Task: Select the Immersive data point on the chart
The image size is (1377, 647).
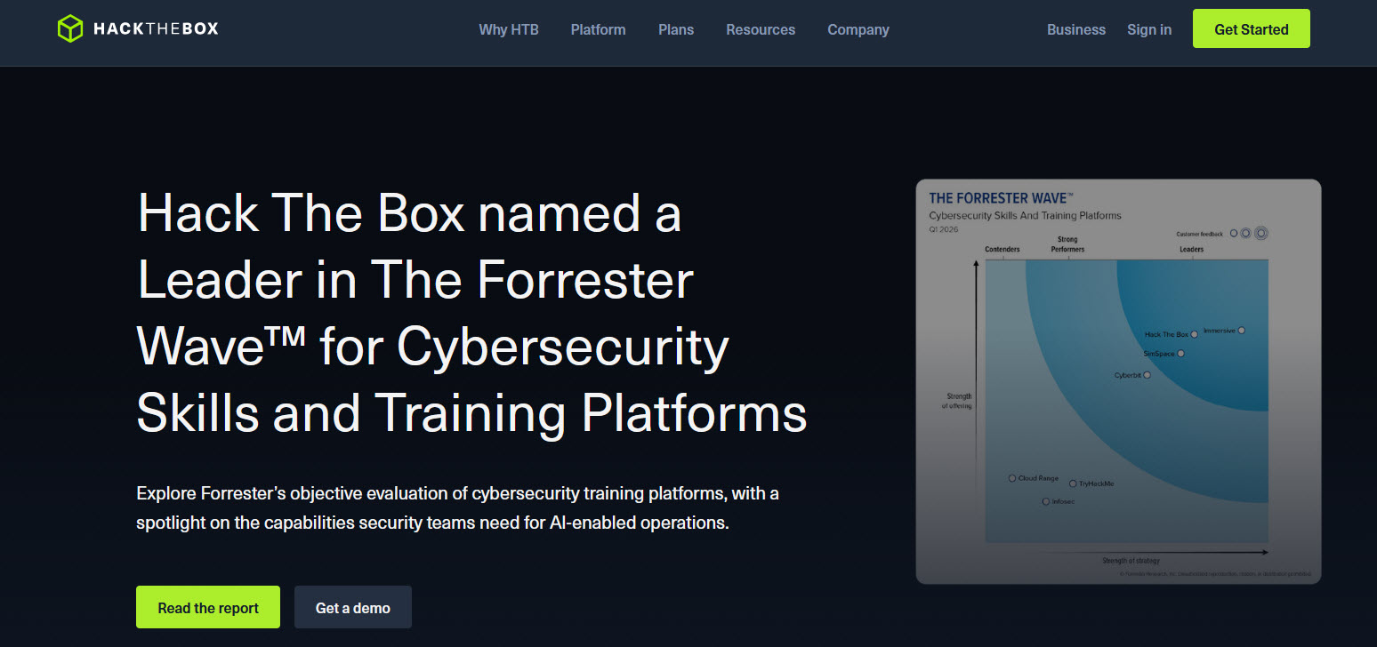Action: point(1242,331)
